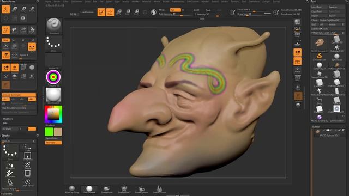Select the SnakeHook brush at the bottom
This screenshot has width=349, height=196.
(107, 189)
